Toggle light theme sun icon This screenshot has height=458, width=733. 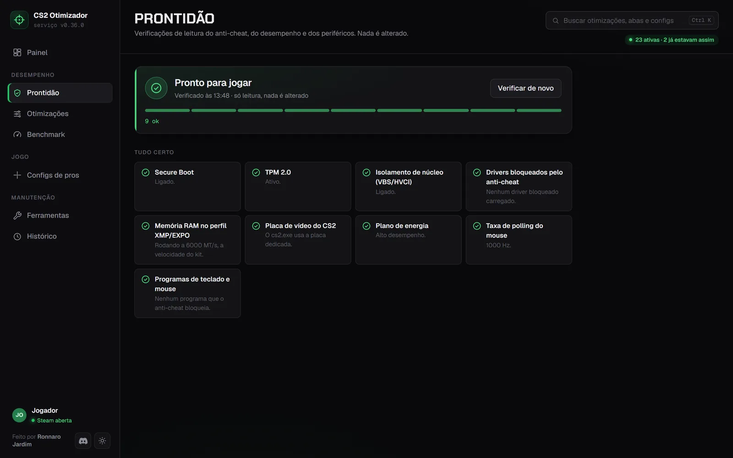(x=102, y=441)
